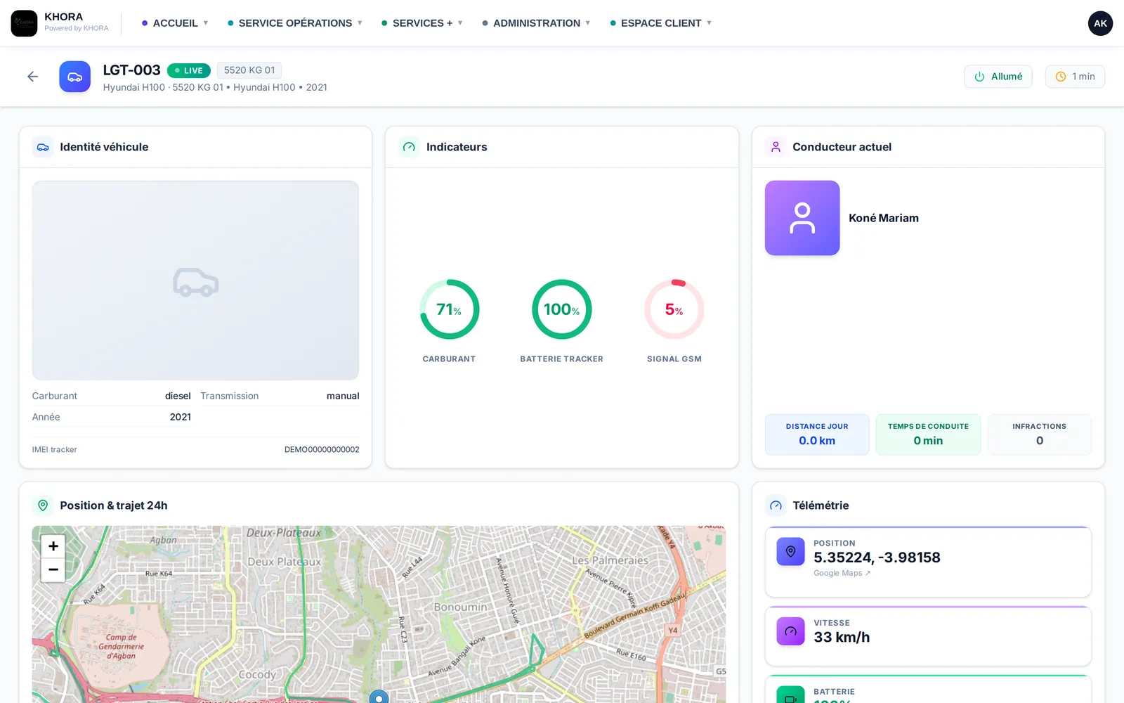This screenshot has width=1124, height=703.
Task: Click the Carburant diesel value
Action: point(178,396)
